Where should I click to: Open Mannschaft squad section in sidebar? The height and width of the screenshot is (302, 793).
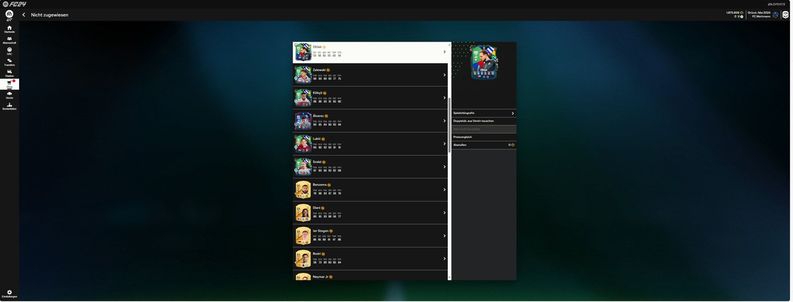coord(9,40)
